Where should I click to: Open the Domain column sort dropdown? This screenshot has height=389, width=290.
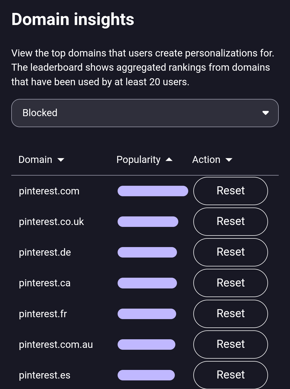tap(61, 160)
